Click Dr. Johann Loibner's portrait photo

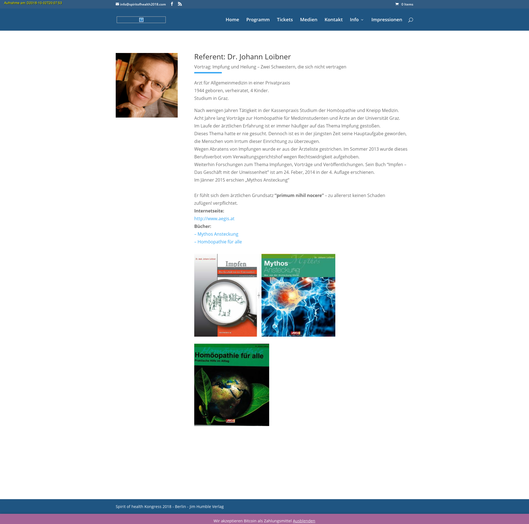[x=147, y=85]
